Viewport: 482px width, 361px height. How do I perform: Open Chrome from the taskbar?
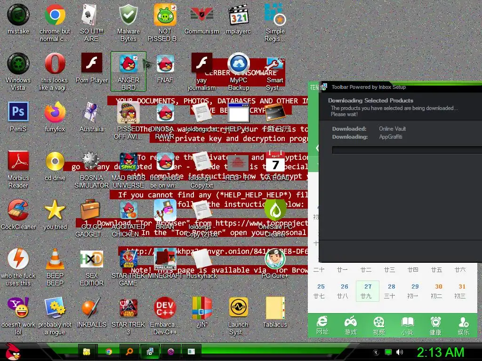(x=108, y=352)
